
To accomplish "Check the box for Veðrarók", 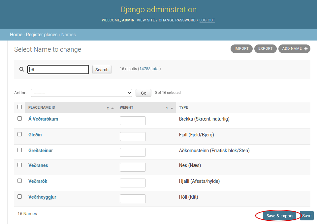I will click(x=19, y=181).
